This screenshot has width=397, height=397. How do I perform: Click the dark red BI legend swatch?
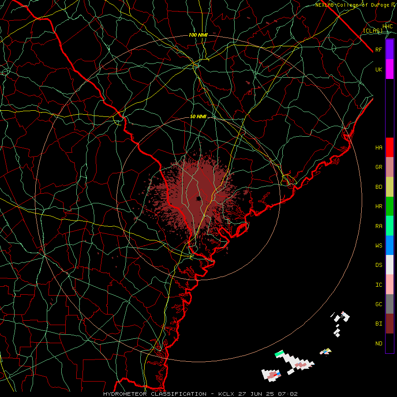[390, 324]
